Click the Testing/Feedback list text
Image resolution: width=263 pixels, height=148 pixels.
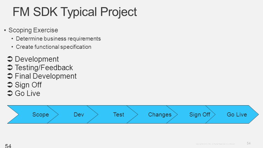(44, 68)
